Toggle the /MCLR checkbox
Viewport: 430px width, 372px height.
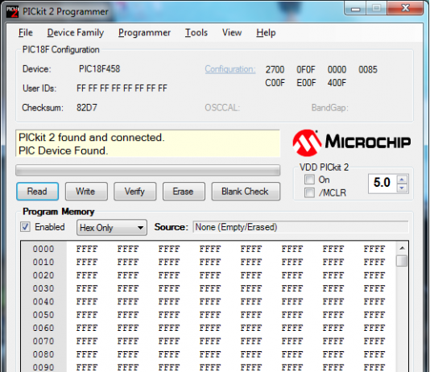(x=309, y=192)
